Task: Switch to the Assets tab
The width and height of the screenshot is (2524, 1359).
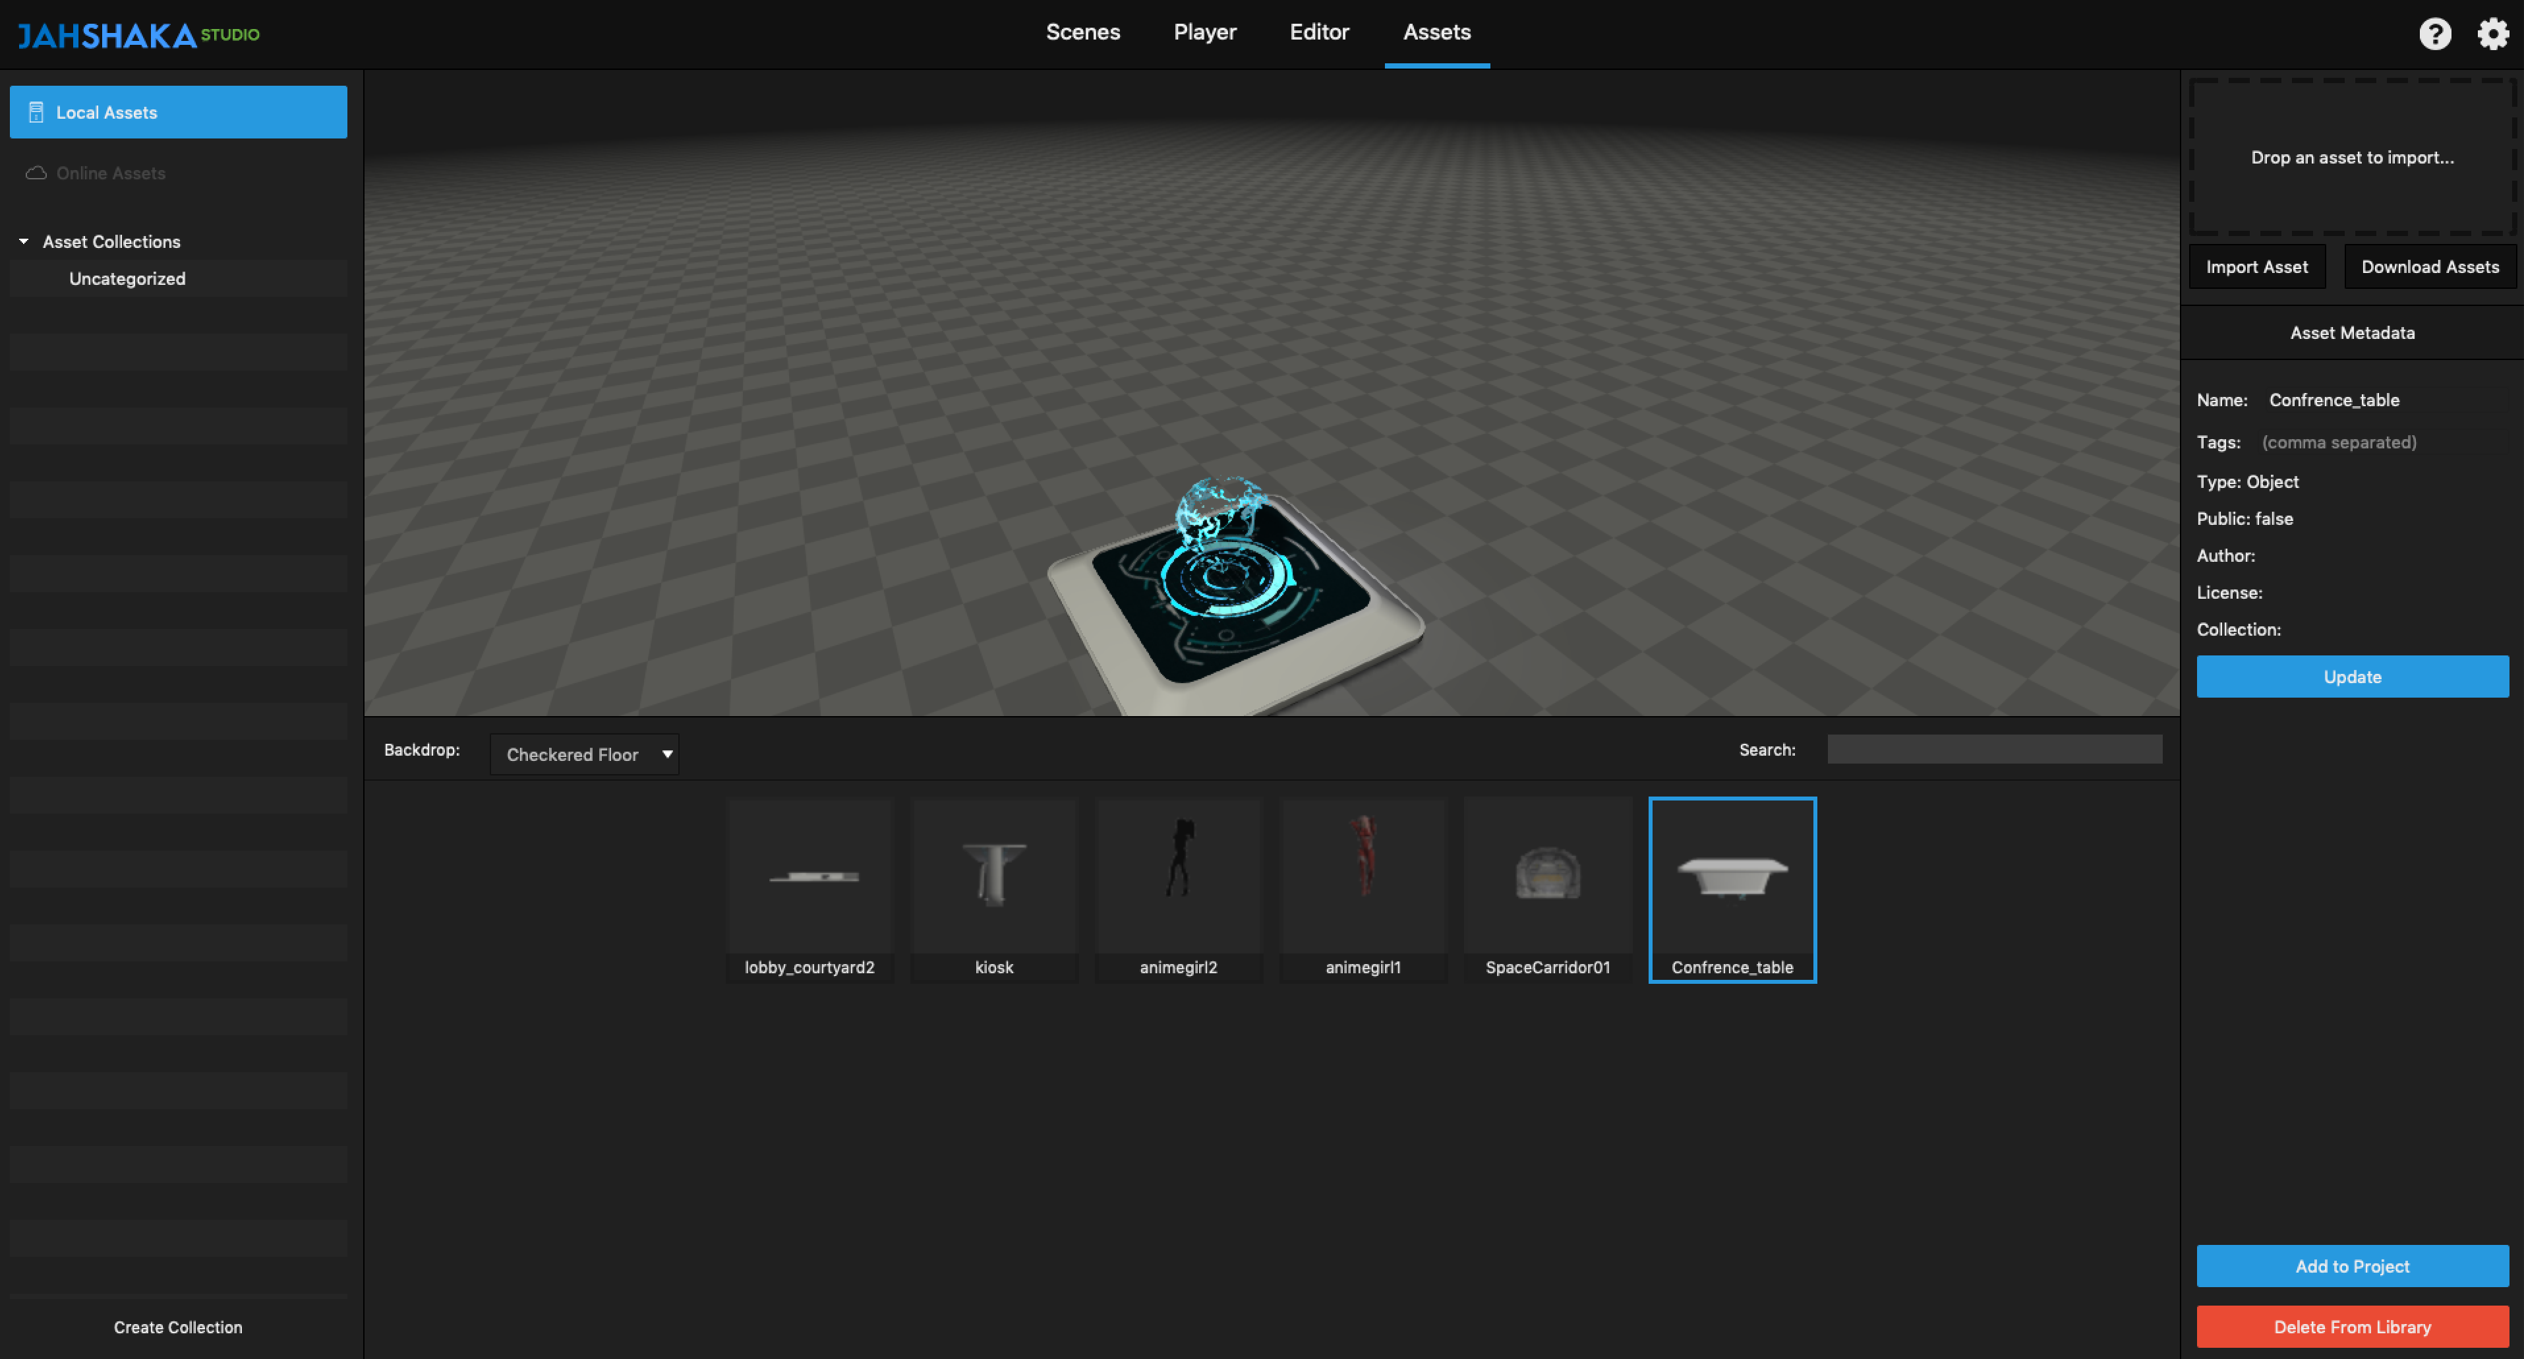Action: click(1436, 32)
